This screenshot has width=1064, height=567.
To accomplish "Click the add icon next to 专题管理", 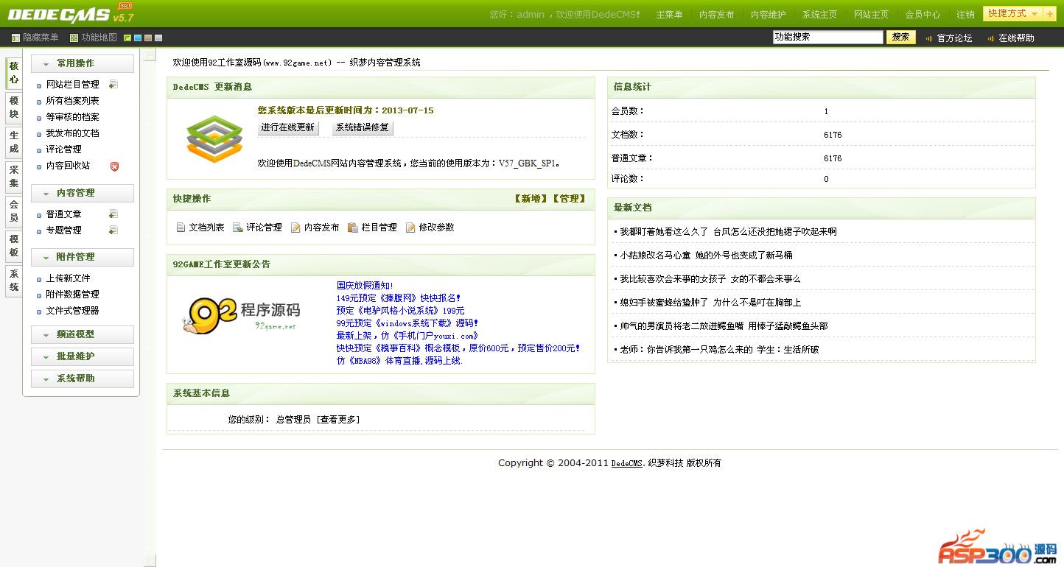I will pyautogui.click(x=113, y=230).
